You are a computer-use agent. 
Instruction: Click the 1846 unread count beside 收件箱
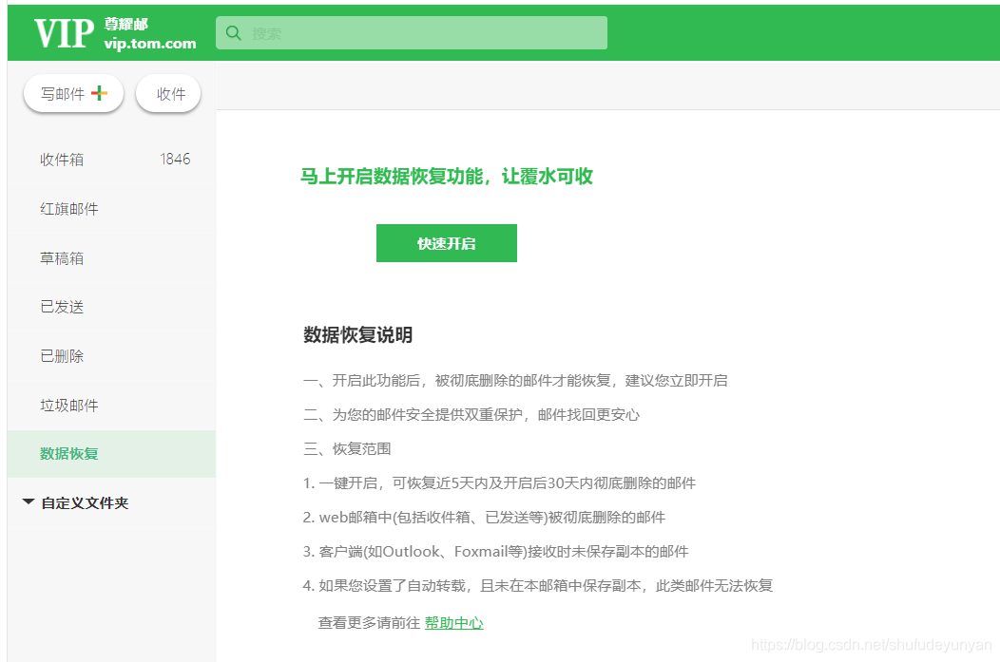click(x=176, y=159)
